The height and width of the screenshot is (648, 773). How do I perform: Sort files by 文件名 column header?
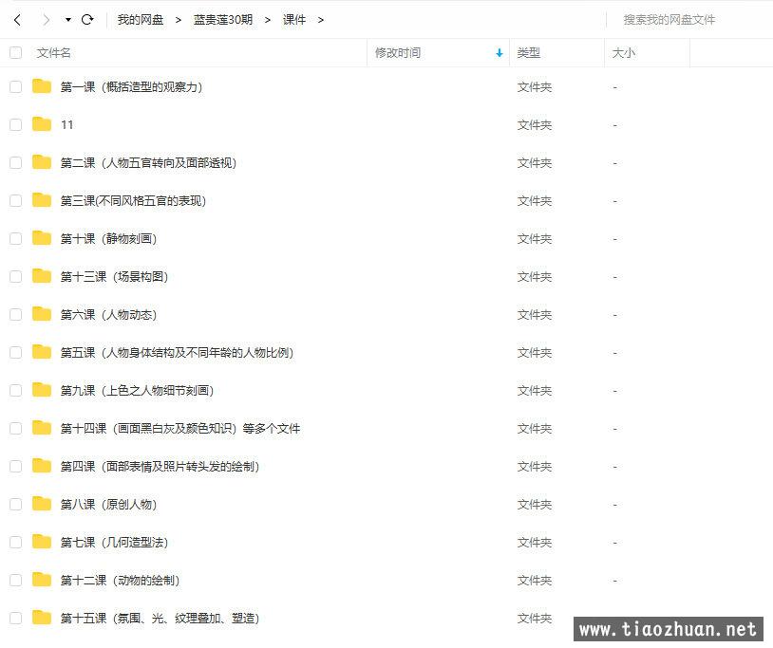(54, 53)
